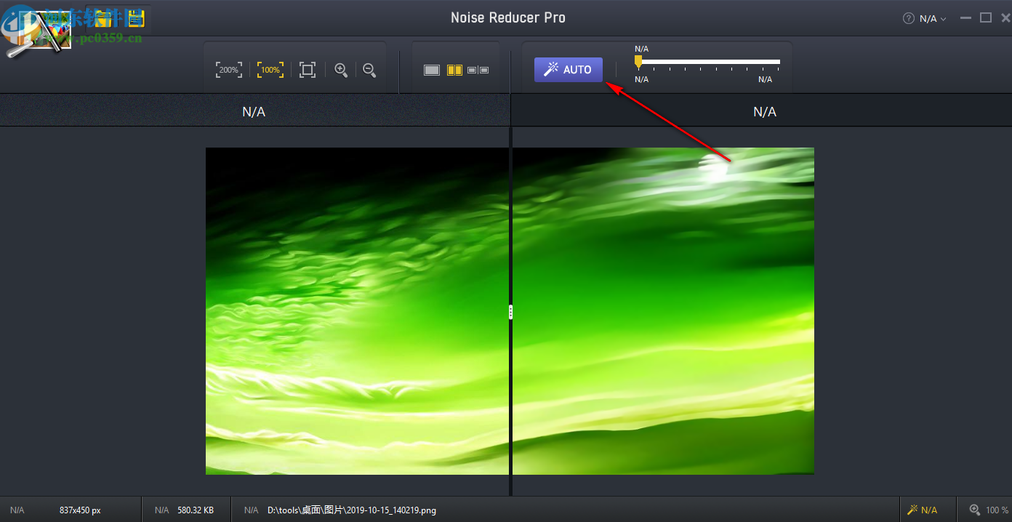Screen dimensions: 1012x522
Task: Zoom out with the minus magnifier
Action: (369, 70)
